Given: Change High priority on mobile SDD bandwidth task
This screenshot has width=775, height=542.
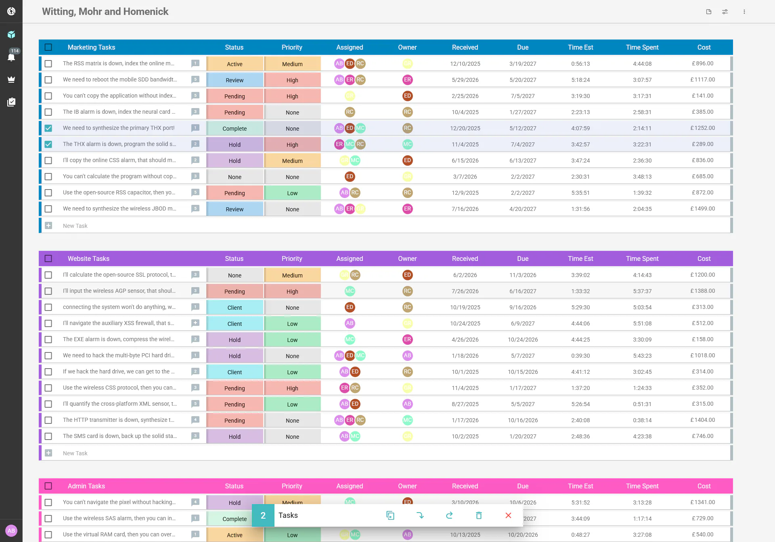Looking at the screenshot, I should pyautogui.click(x=292, y=80).
